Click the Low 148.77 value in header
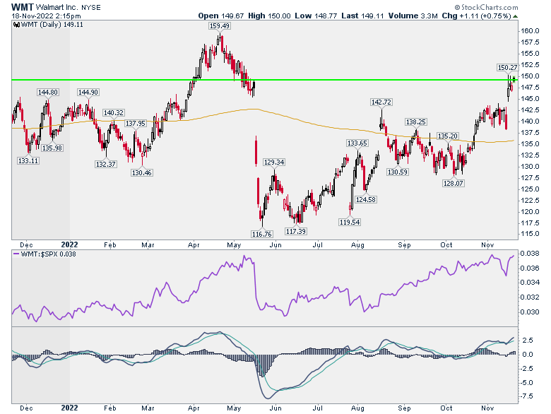The height and width of the screenshot is (414, 551). (316, 16)
